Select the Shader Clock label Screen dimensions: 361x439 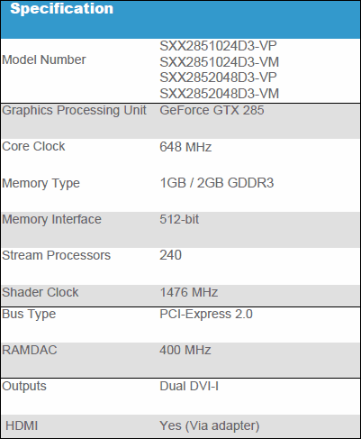(41, 292)
